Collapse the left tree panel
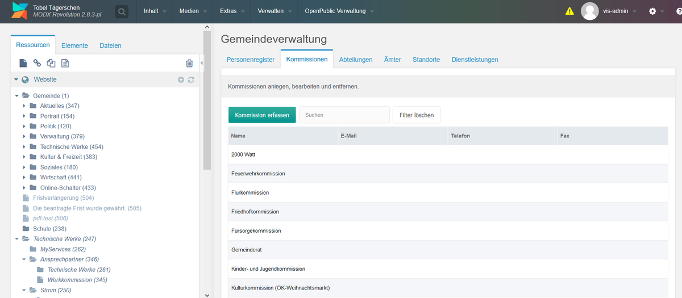 click(202, 63)
